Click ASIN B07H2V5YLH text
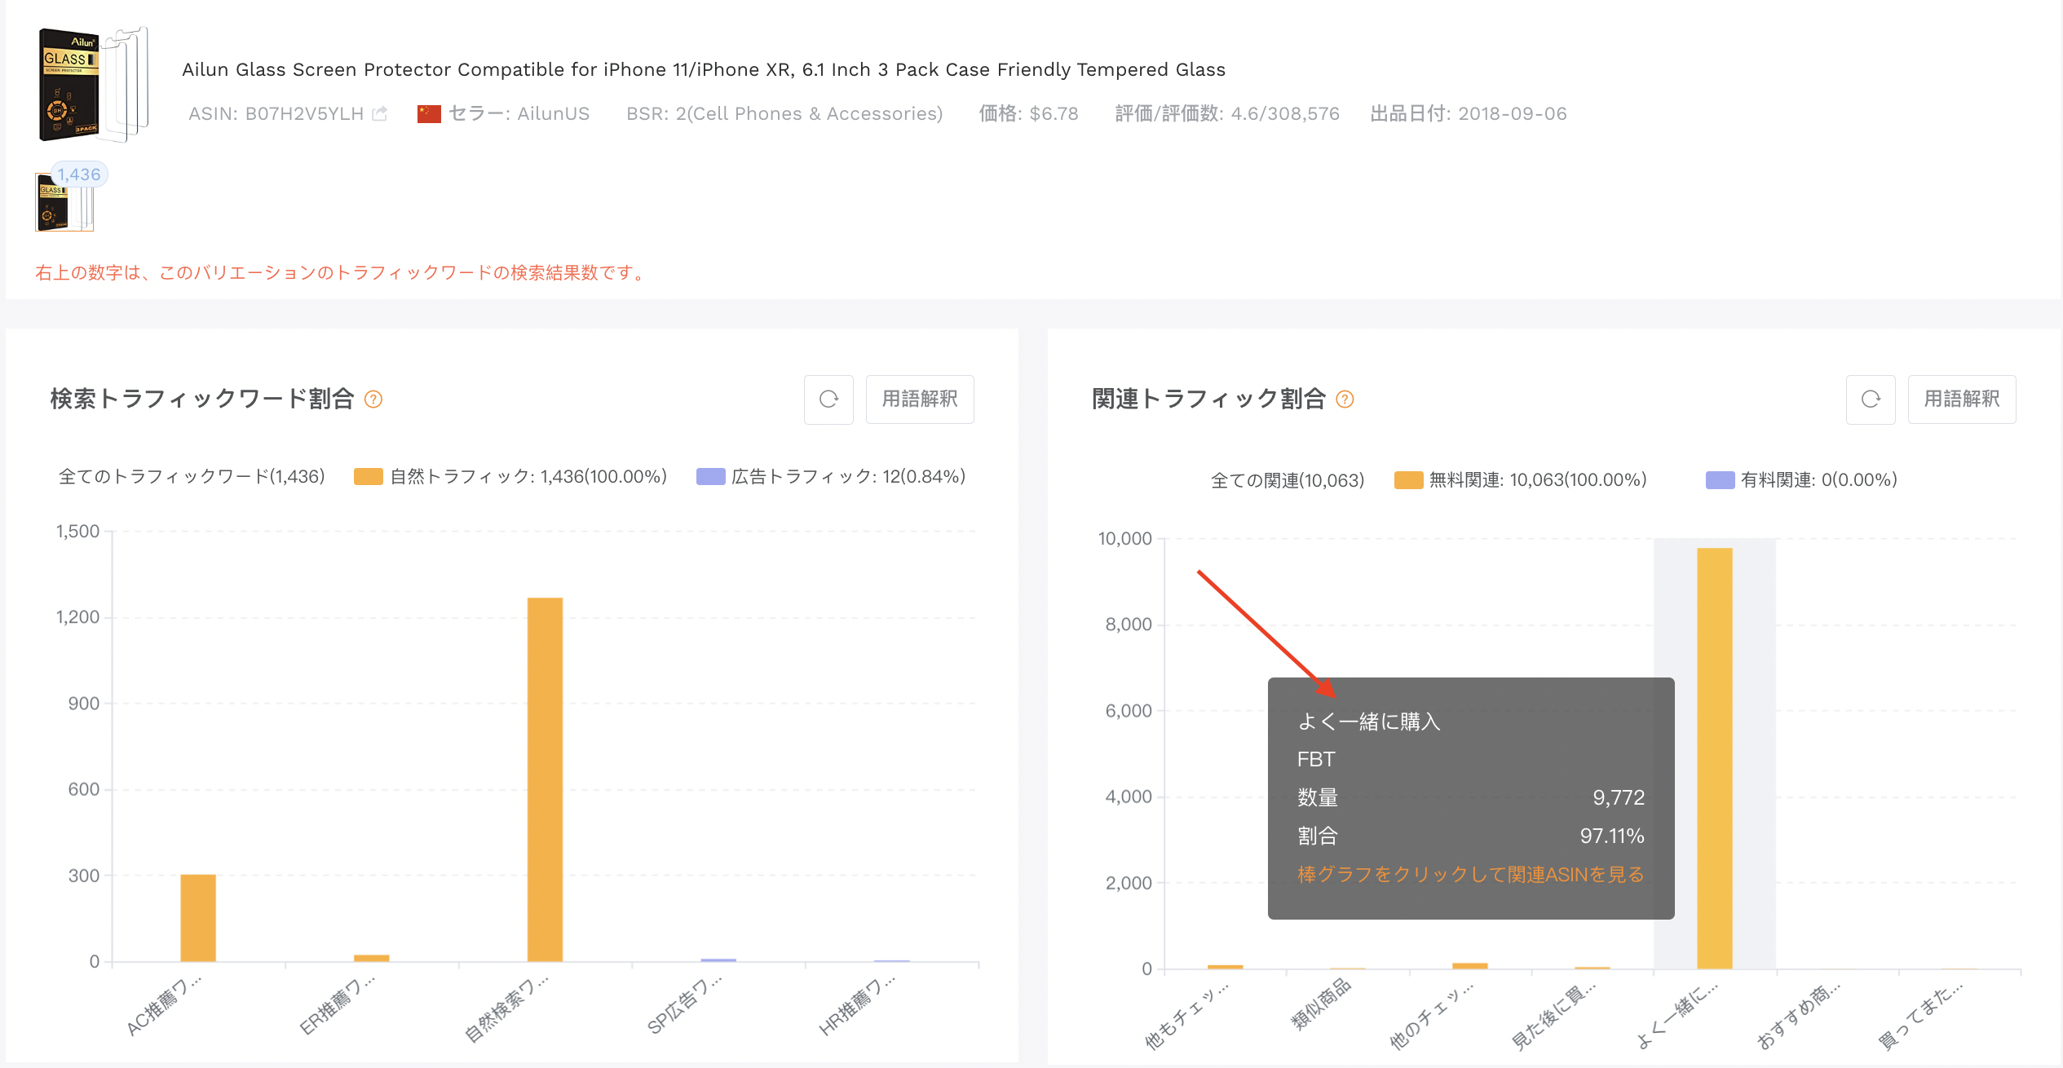 tap(276, 114)
